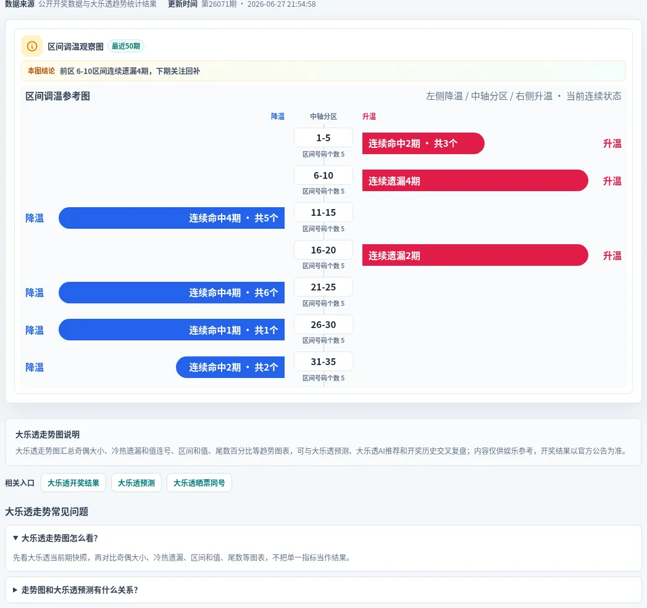The height and width of the screenshot is (608, 647).
Task: Click the 数据来源 label
Action: click(x=20, y=4)
